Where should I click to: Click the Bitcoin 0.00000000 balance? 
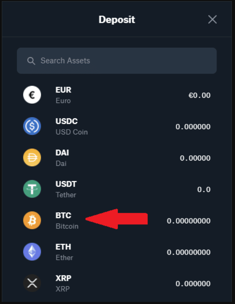click(x=189, y=221)
